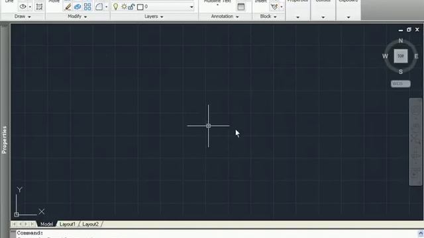Screen dimensions: 424x238
Task: Switch to the Model tab
Action: coord(46,224)
